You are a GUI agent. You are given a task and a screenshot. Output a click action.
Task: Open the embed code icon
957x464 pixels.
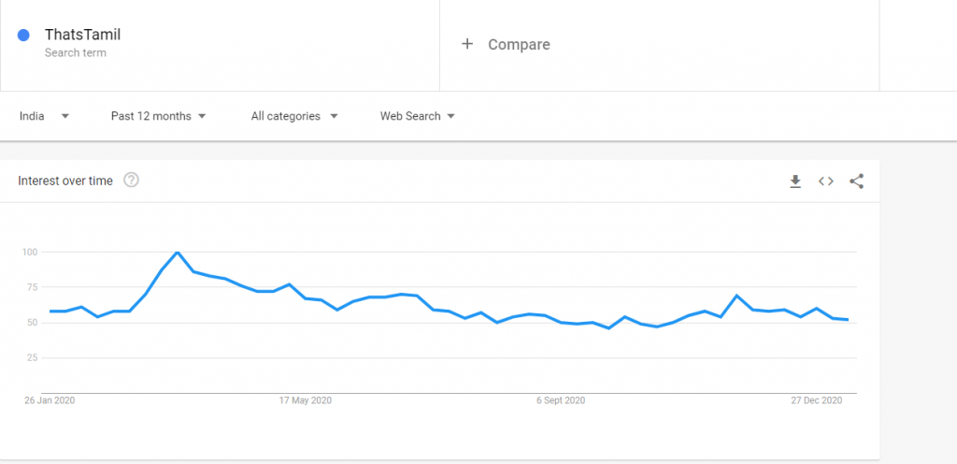[x=826, y=181]
